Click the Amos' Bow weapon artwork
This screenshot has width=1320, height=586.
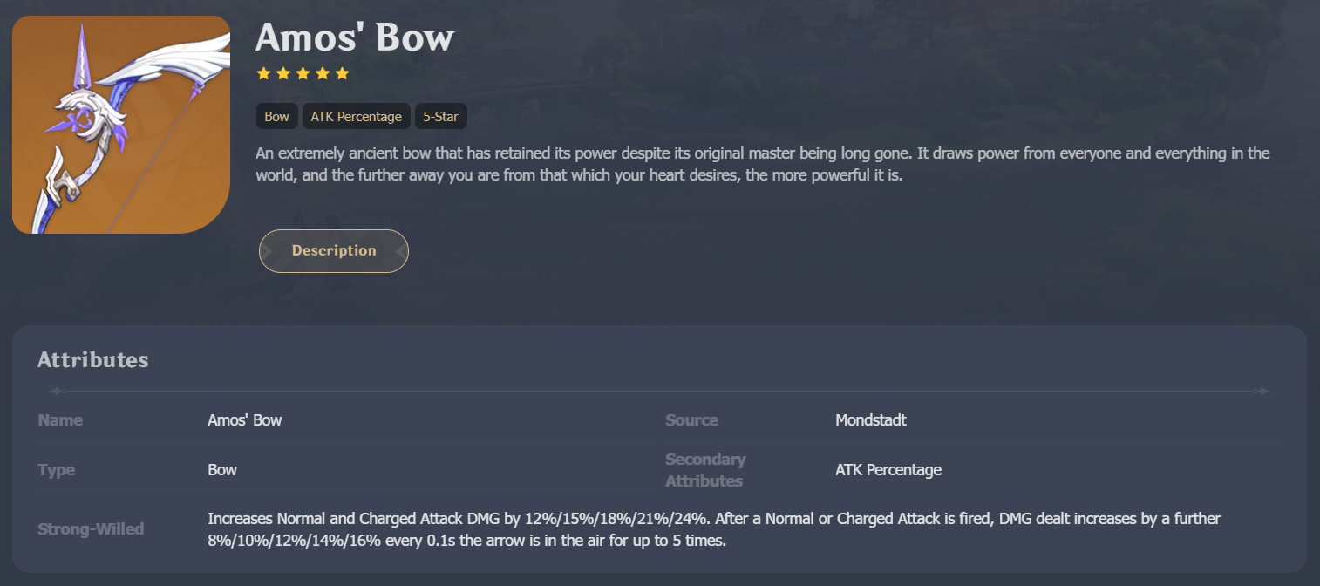[120, 124]
